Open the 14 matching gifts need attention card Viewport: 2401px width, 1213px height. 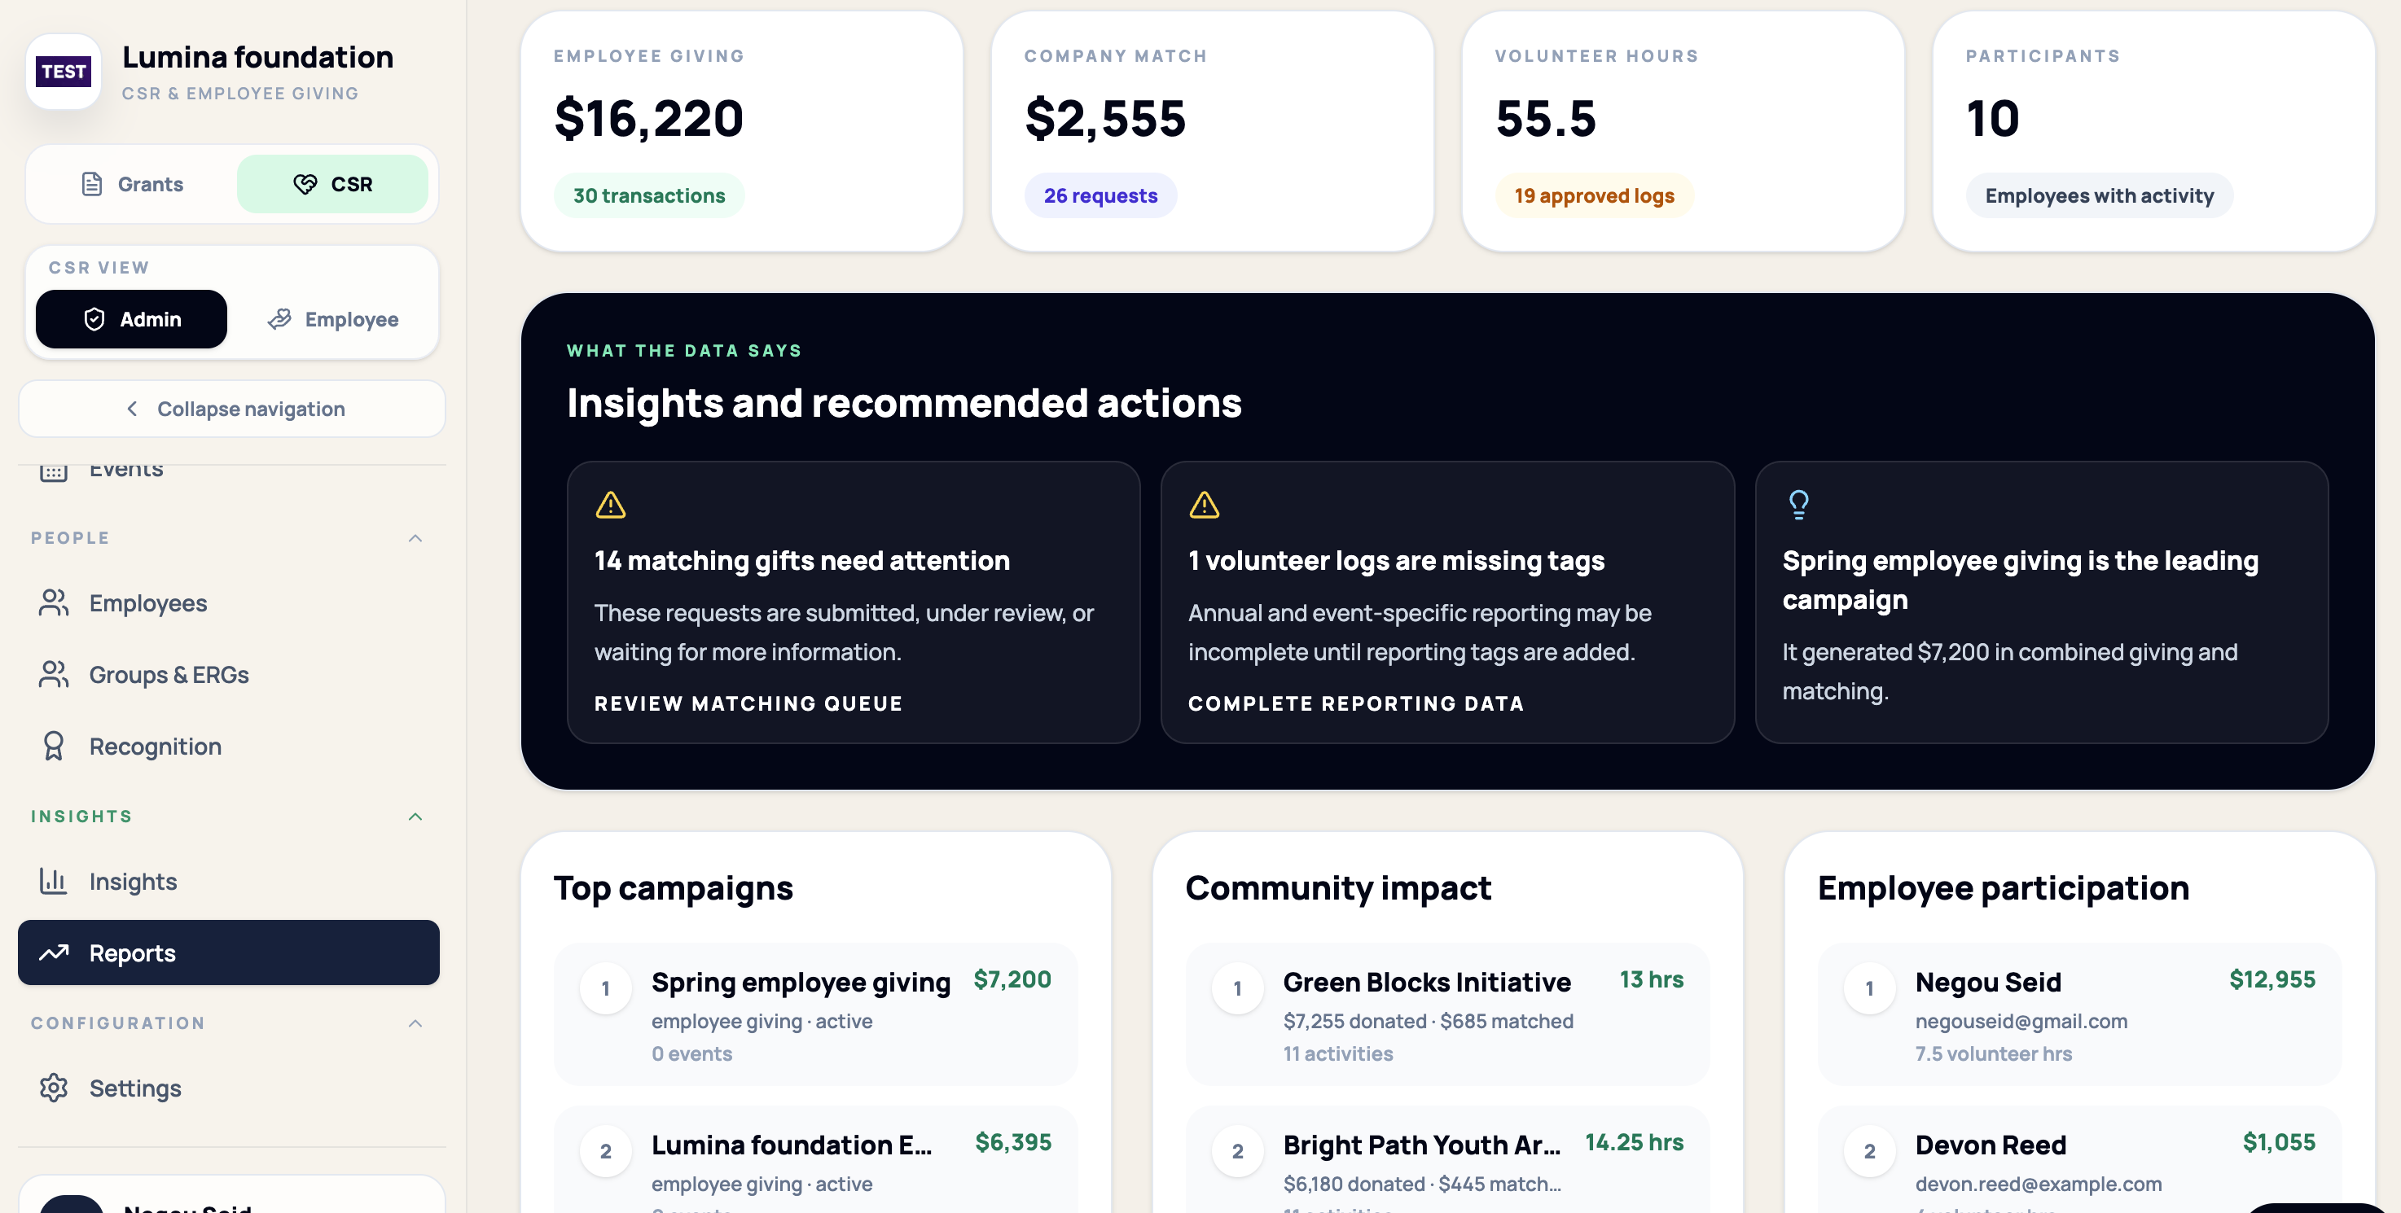854,602
